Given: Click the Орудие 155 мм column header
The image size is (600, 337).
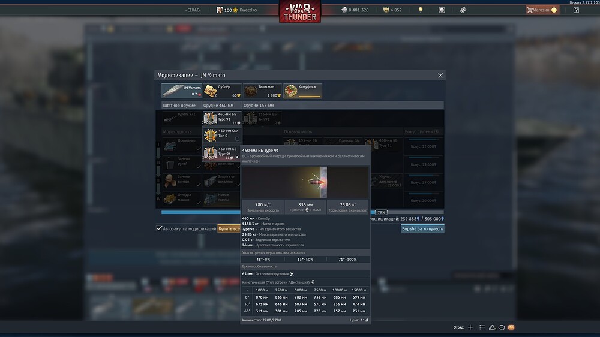Looking at the screenshot, I should pos(259,105).
